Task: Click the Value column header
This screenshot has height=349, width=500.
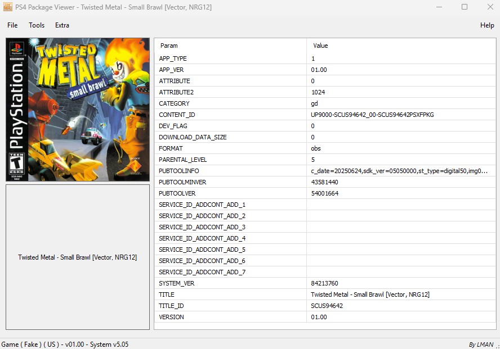Action: (x=320, y=46)
